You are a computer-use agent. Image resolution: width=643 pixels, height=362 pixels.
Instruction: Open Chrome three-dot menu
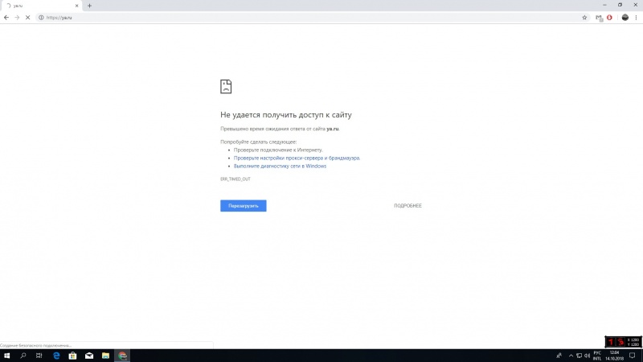(637, 17)
